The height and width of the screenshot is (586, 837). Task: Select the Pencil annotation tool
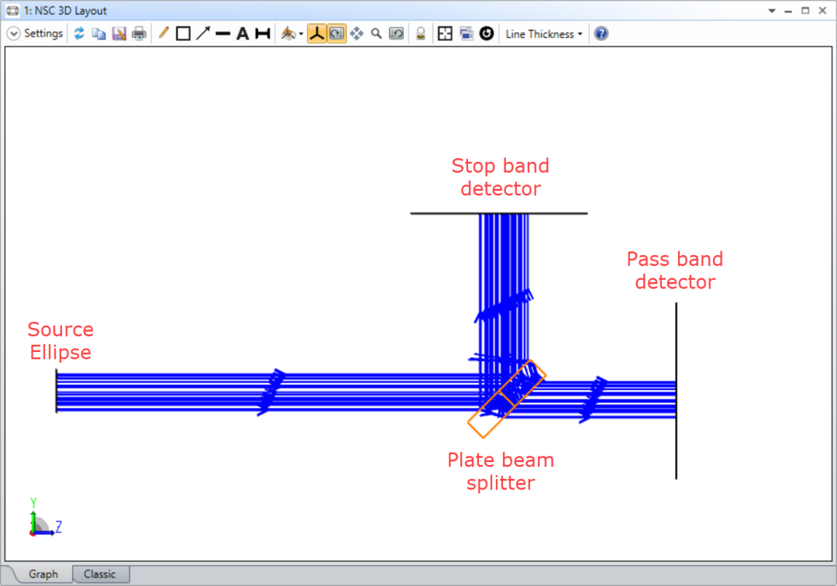coord(164,33)
